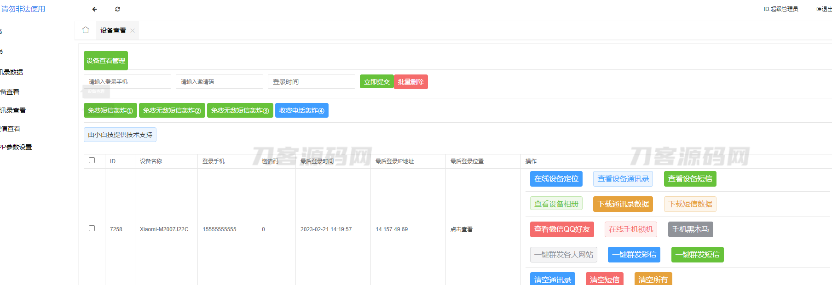Screen dimensions: 832x285
Task: Select the 讯录数据 sidebar menu item
Action: [x=12, y=72]
